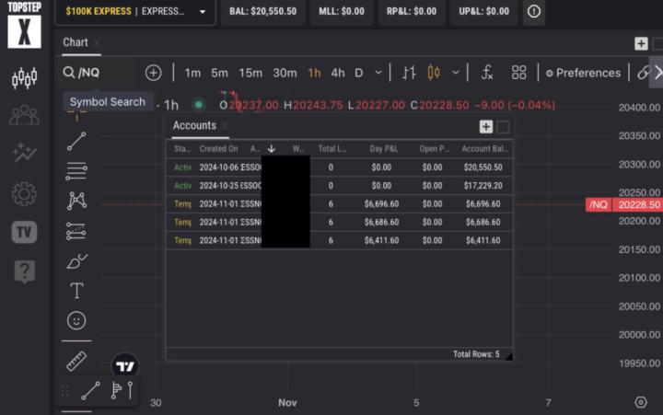Select the D daily timeframe
Image resolution: width=663 pixels, height=415 pixels.
(358, 73)
